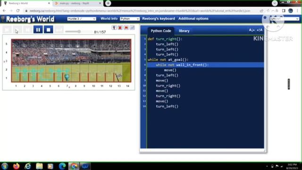Pause the program execution
This screenshot has height=170, width=302.
pyautogui.click(x=38, y=30)
